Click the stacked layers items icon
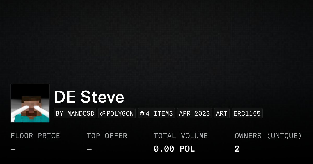The width and height of the screenshot is (313, 164). [x=142, y=113]
